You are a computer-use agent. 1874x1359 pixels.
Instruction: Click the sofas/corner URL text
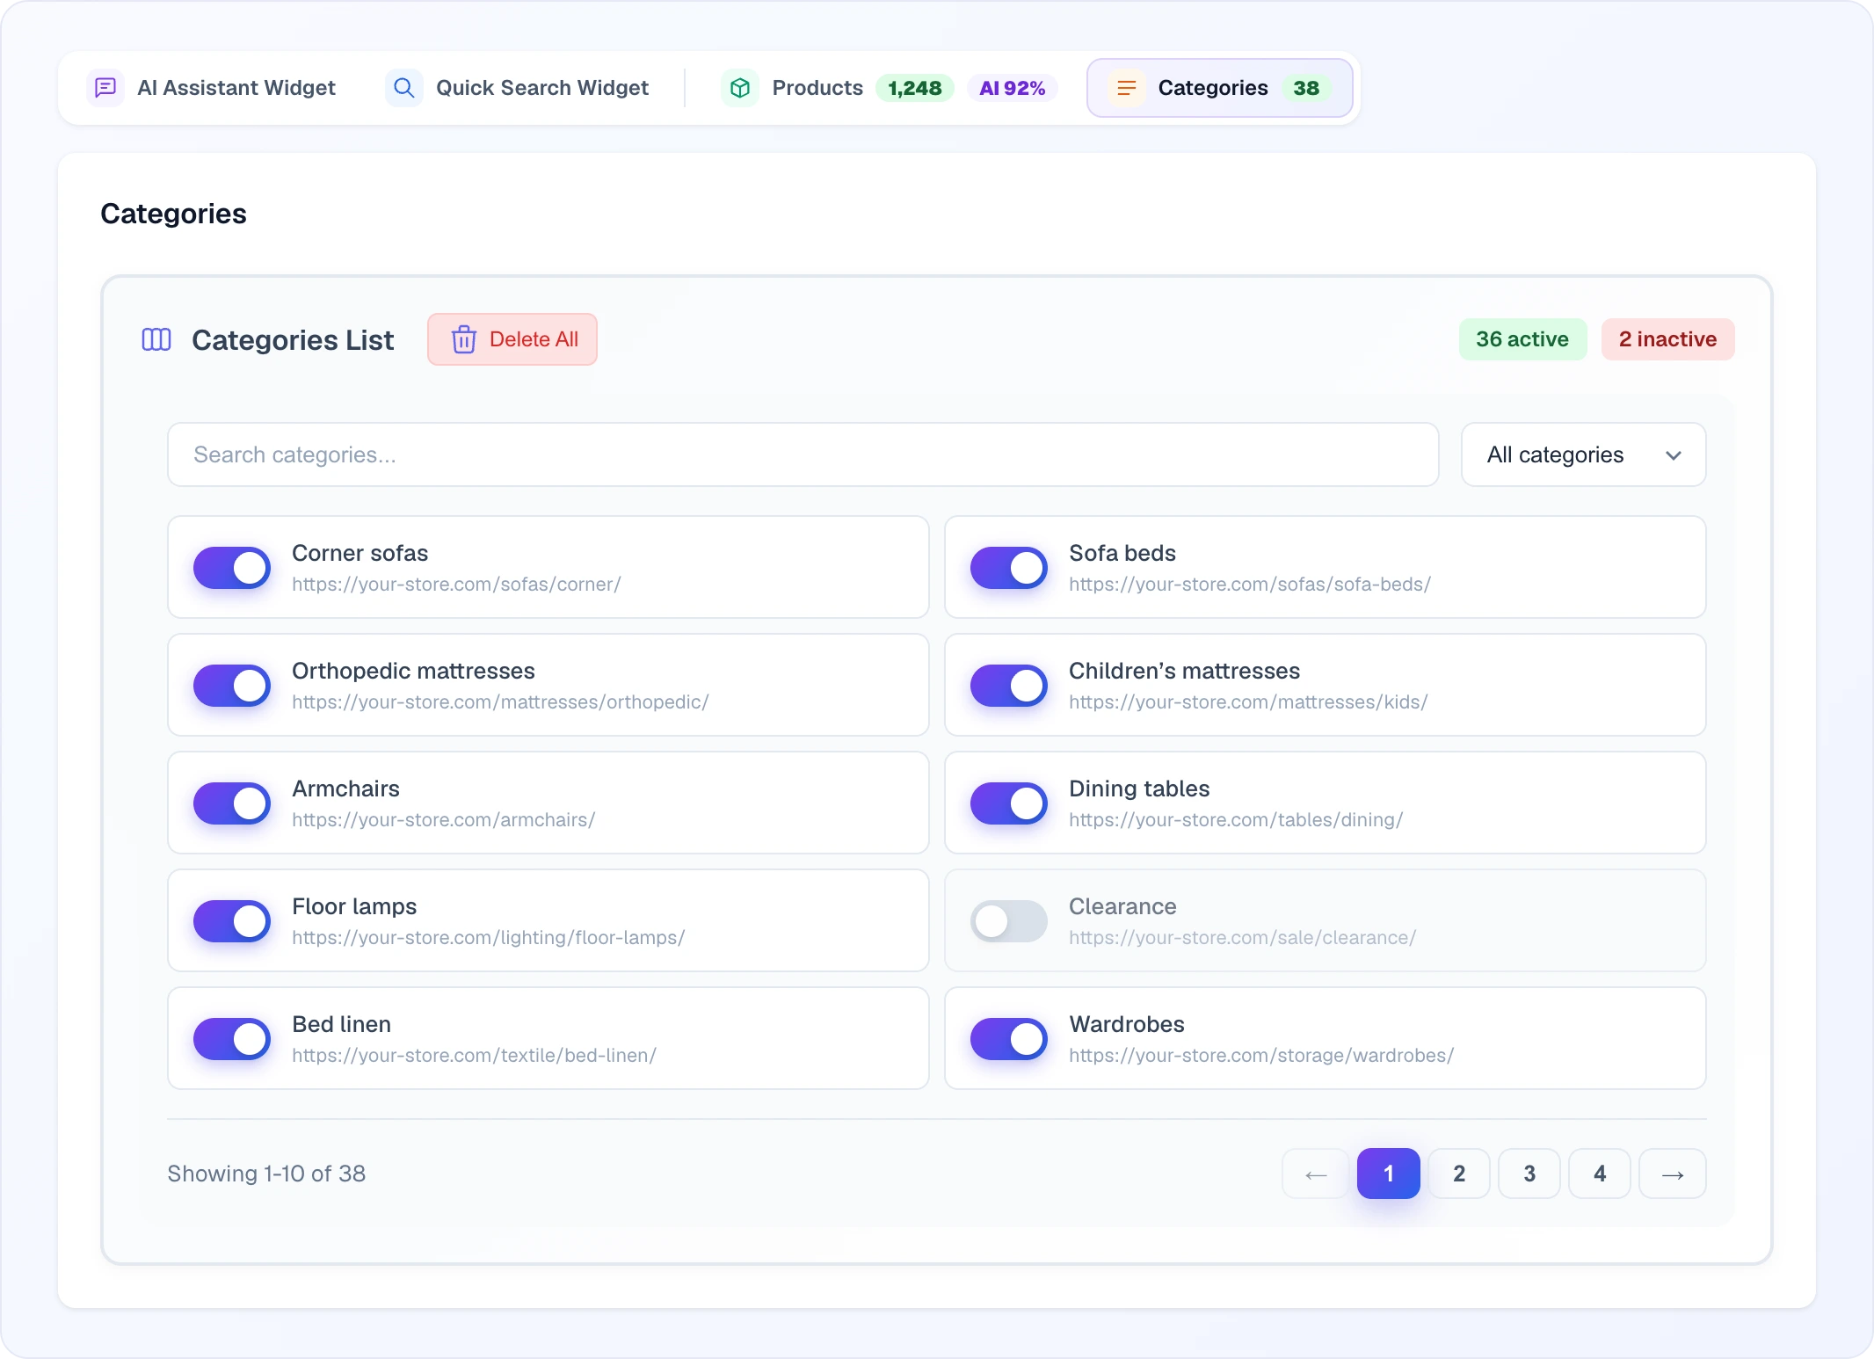pos(456,585)
